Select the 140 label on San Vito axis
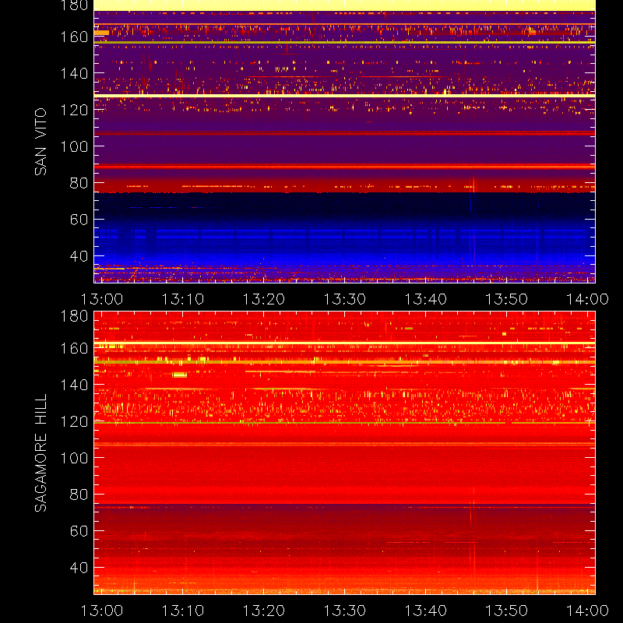 [x=74, y=73]
